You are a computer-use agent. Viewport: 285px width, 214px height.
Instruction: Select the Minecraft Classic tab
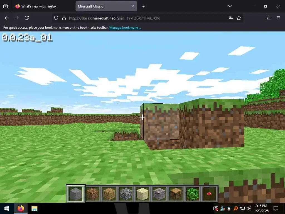tap(106, 6)
